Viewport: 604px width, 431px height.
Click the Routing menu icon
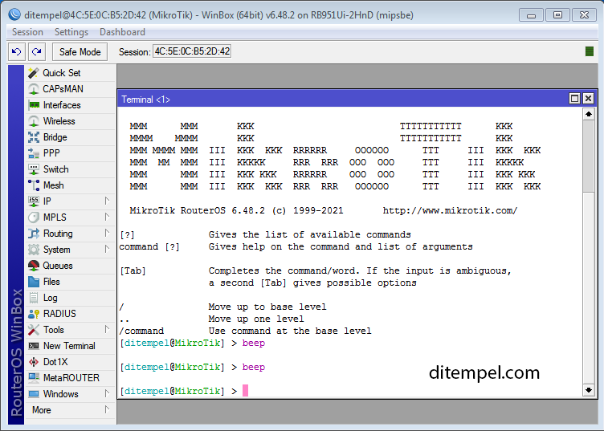[x=34, y=234]
